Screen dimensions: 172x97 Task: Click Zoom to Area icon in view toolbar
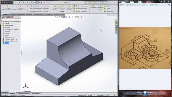[x=58, y=17]
